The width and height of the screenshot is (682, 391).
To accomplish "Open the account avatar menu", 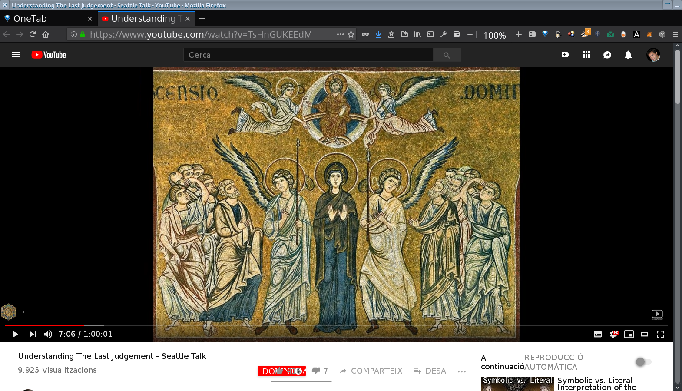I will [x=653, y=55].
